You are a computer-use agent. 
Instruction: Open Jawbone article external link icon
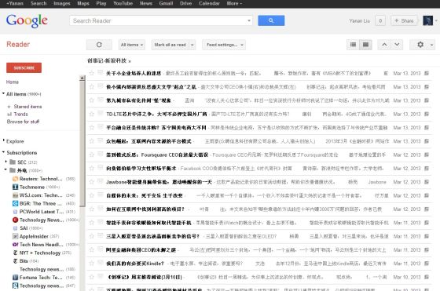pyautogui.click(x=427, y=182)
